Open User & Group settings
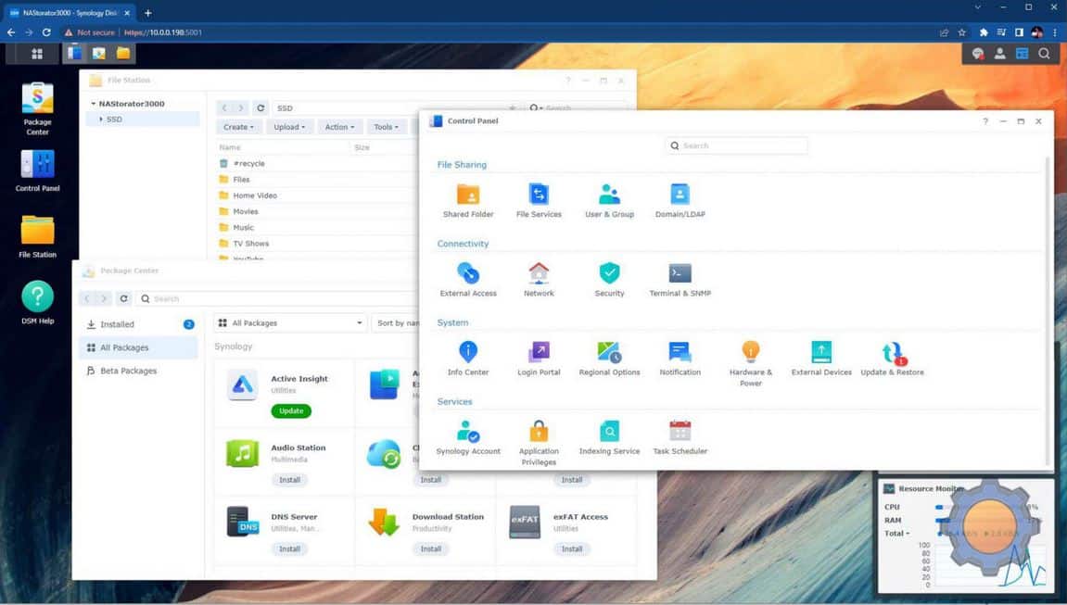Image resolution: width=1067 pixels, height=605 pixels. pos(610,200)
